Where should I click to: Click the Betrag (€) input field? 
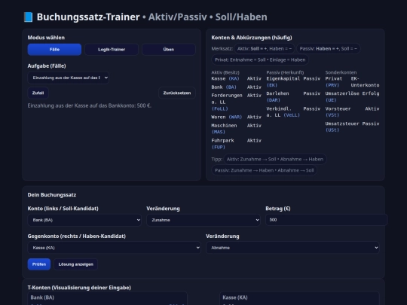(x=326, y=220)
